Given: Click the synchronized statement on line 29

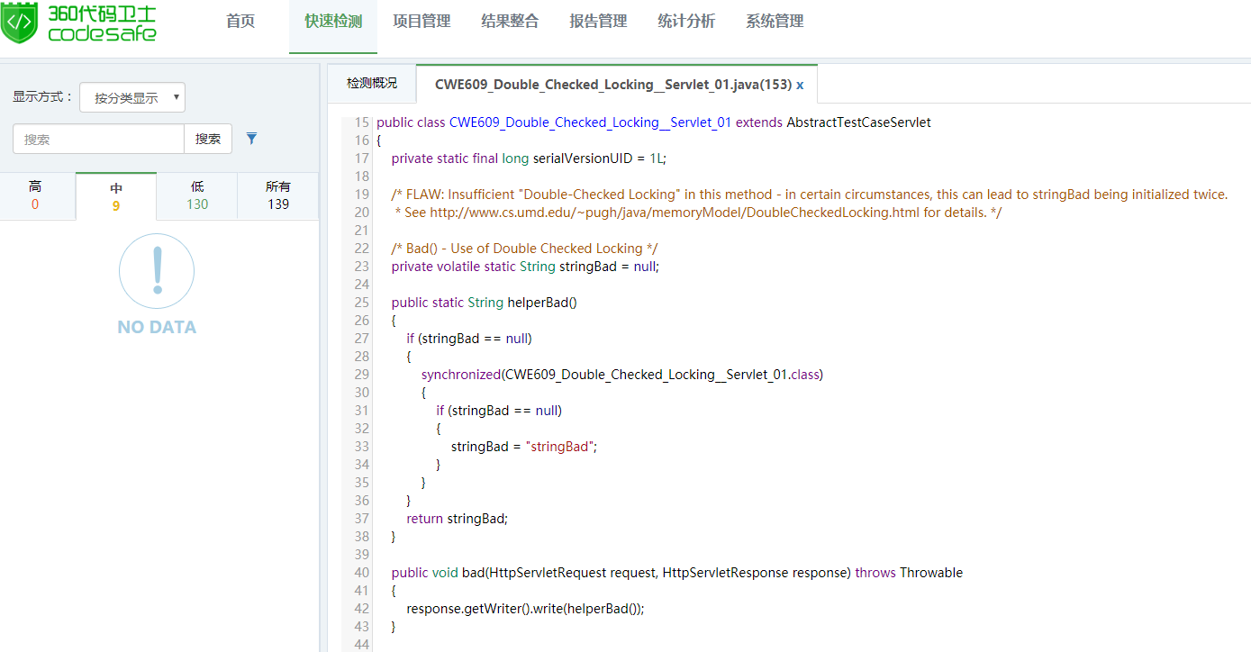Looking at the screenshot, I should (x=622, y=375).
